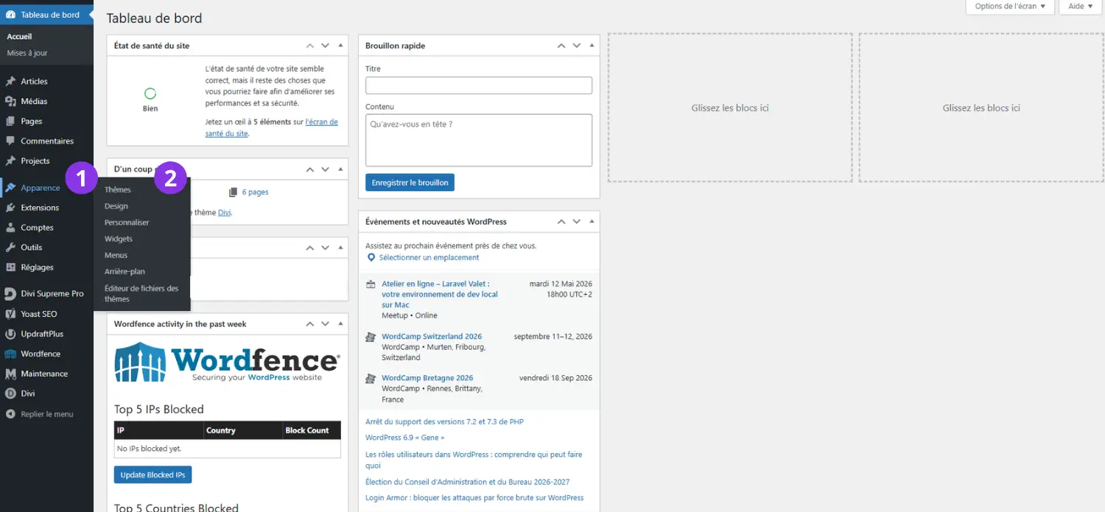Open Menus in the Apparence submenu
The width and height of the screenshot is (1105, 512).
(116, 255)
